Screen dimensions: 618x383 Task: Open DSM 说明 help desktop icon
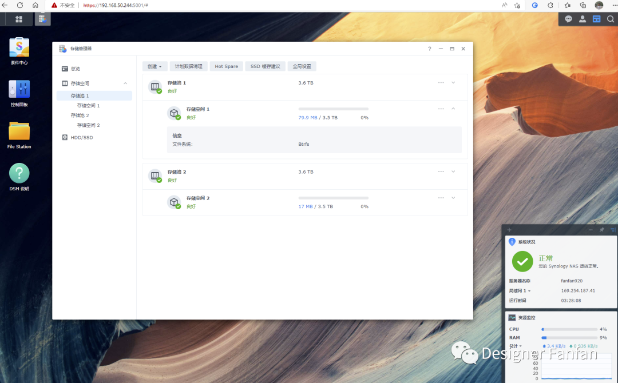coord(19,177)
